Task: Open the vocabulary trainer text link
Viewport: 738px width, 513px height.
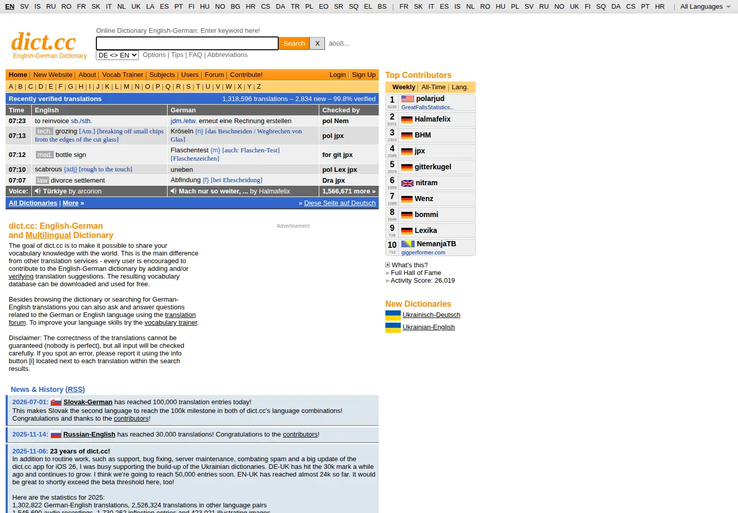Action: 171,323
